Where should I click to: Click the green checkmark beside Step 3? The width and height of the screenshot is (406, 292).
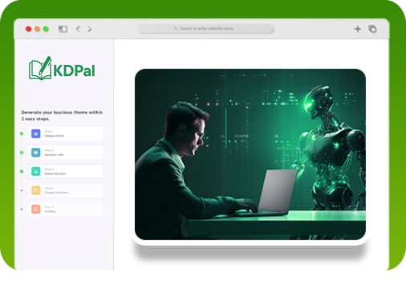22,171
